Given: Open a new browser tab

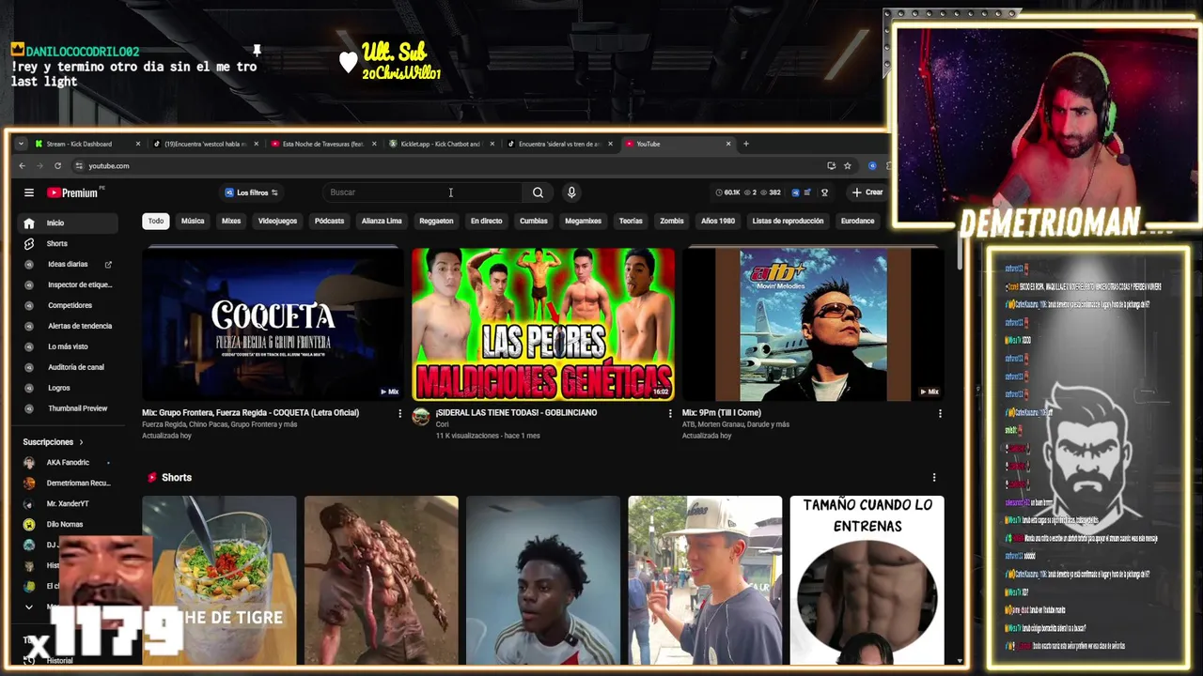Looking at the screenshot, I should 746,144.
